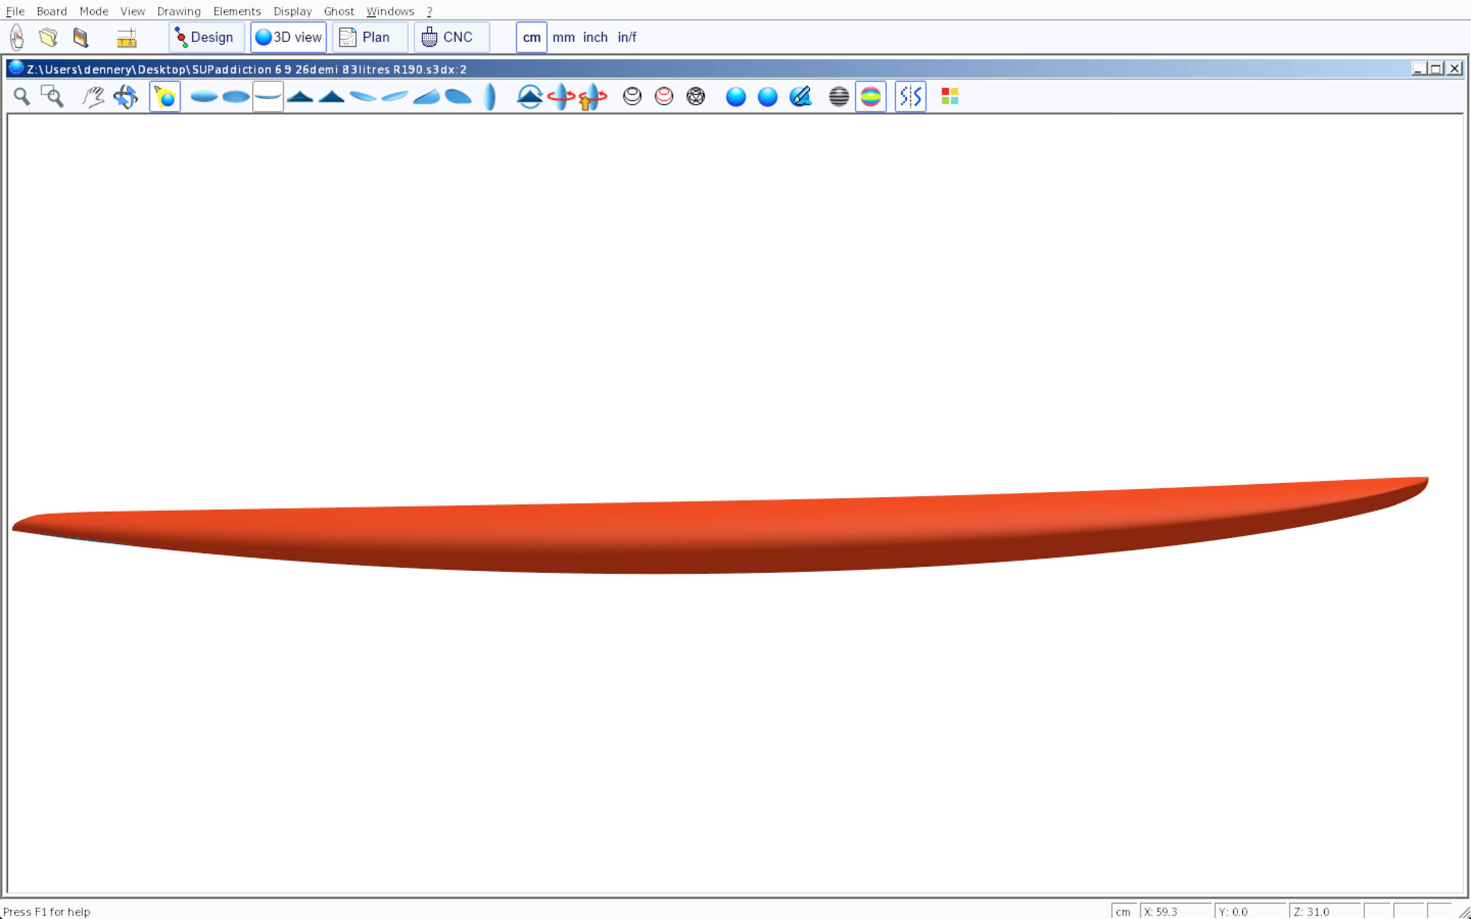This screenshot has height=919, width=1471.
Task: Show the wireframe mesh sphere icon
Action: tap(695, 96)
